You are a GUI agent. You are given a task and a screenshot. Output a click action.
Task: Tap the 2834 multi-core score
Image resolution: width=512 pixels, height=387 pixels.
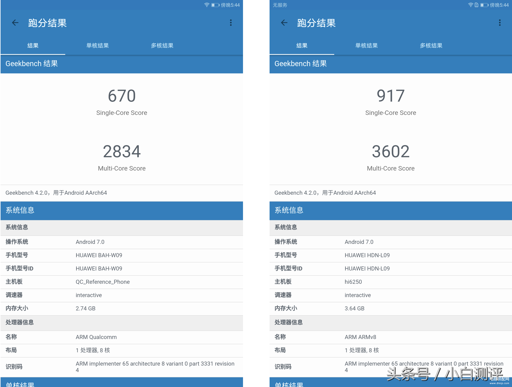[x=122, y=151]
